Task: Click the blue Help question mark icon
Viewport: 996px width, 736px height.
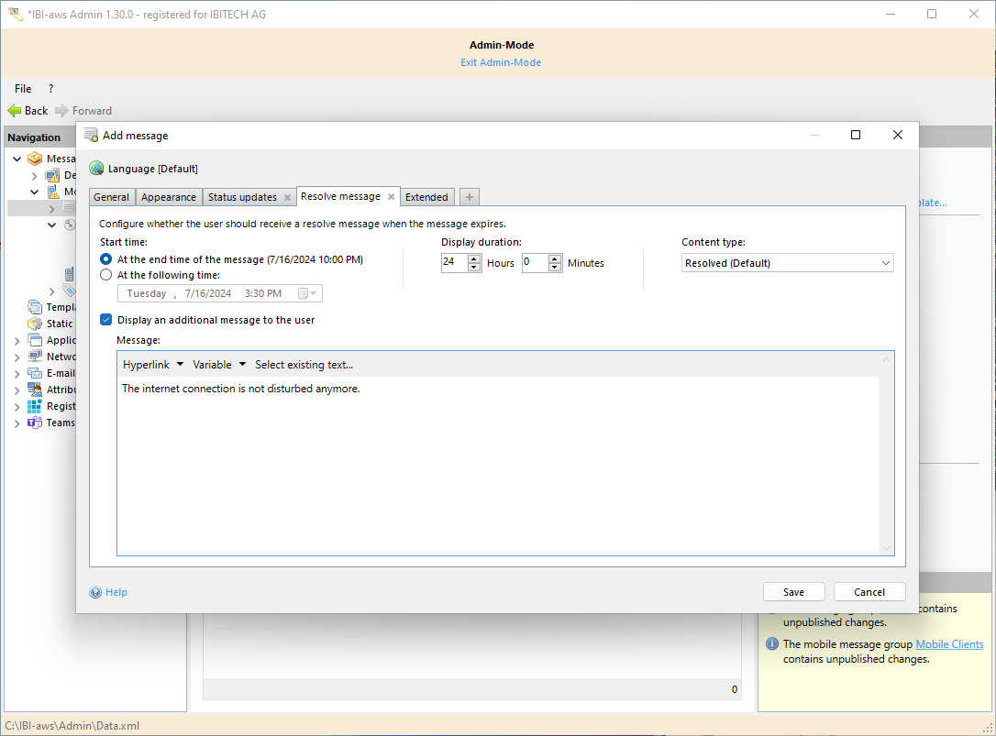Action: coord(95,592)
